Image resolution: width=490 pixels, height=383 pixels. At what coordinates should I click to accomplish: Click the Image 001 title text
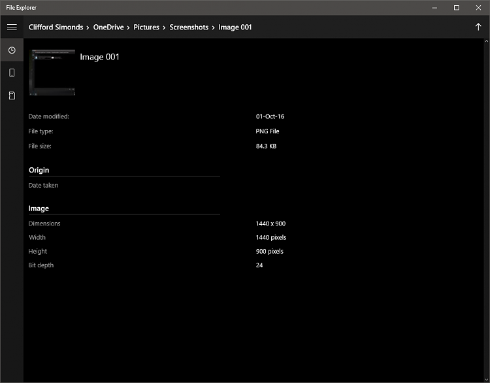coord(99,57)
